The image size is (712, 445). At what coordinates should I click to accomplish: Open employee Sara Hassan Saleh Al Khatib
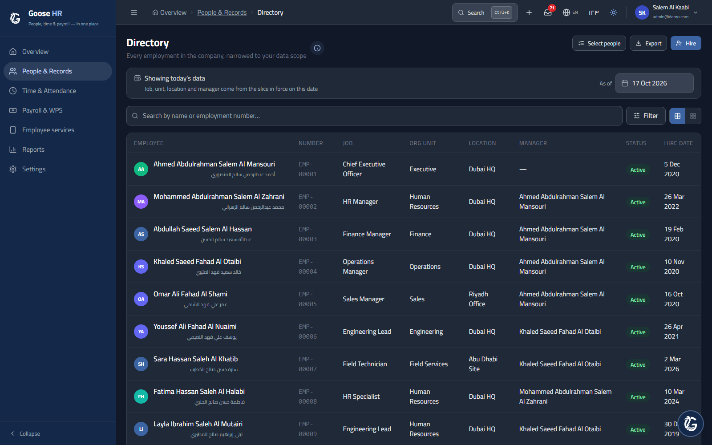tap(196, 359)
